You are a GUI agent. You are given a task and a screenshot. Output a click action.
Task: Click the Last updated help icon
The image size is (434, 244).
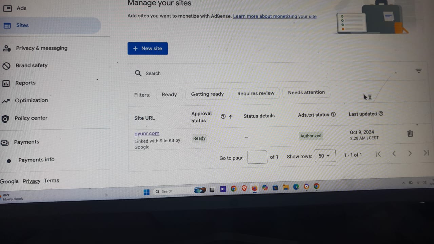coord(381,114)
